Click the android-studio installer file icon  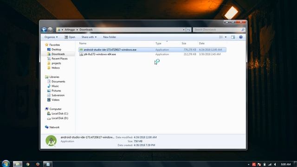coord(81,50)
